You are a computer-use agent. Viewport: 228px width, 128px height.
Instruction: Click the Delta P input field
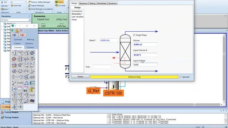click(108, 40)
